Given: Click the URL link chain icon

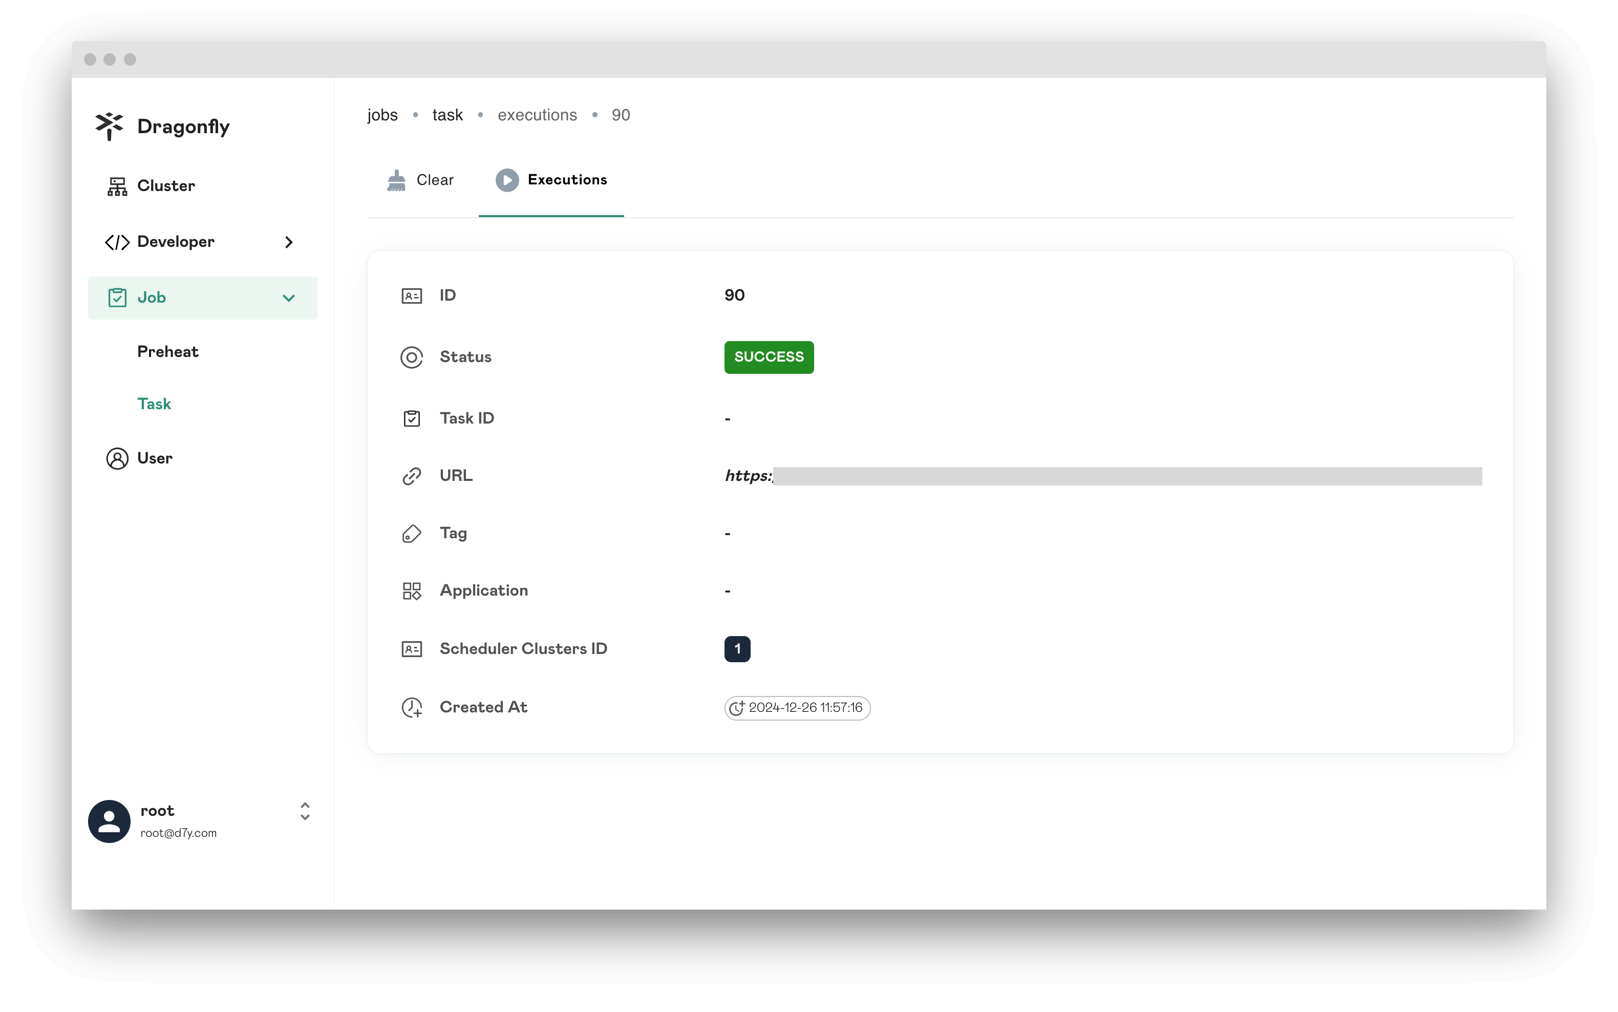Looking at the screenshot, I should coord(412,475).
